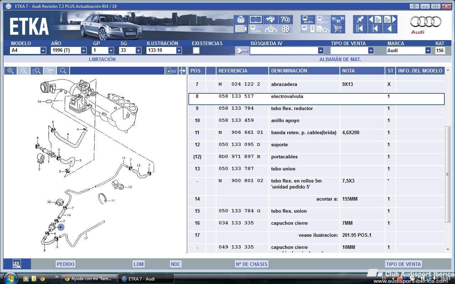Viewport: 455px width, 284px height.
Task: Click the NDC button
Action: click(176, 264)
